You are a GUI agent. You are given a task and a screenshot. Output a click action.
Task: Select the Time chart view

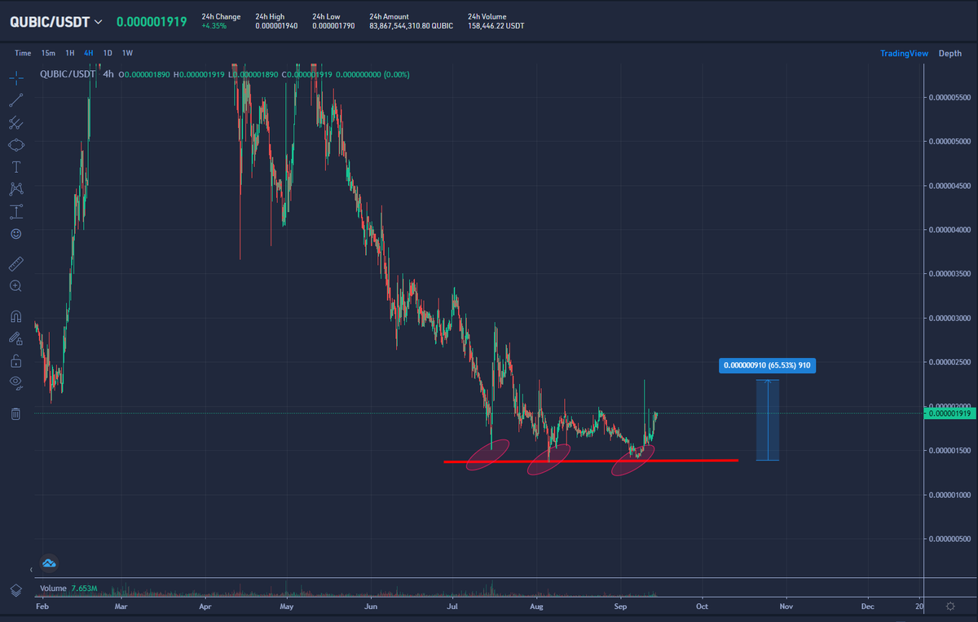point(23,53)
